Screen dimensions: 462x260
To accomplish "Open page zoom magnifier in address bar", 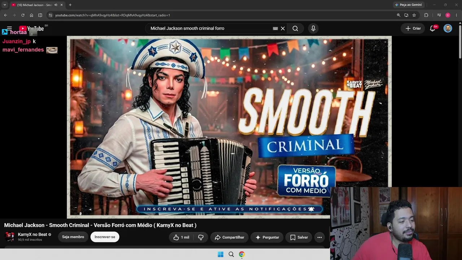I will pyautogui.click(x=398, y=15).
